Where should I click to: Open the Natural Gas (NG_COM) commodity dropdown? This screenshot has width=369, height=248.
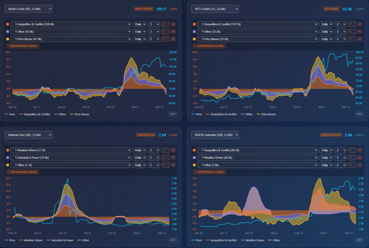[x=28, y=135]
